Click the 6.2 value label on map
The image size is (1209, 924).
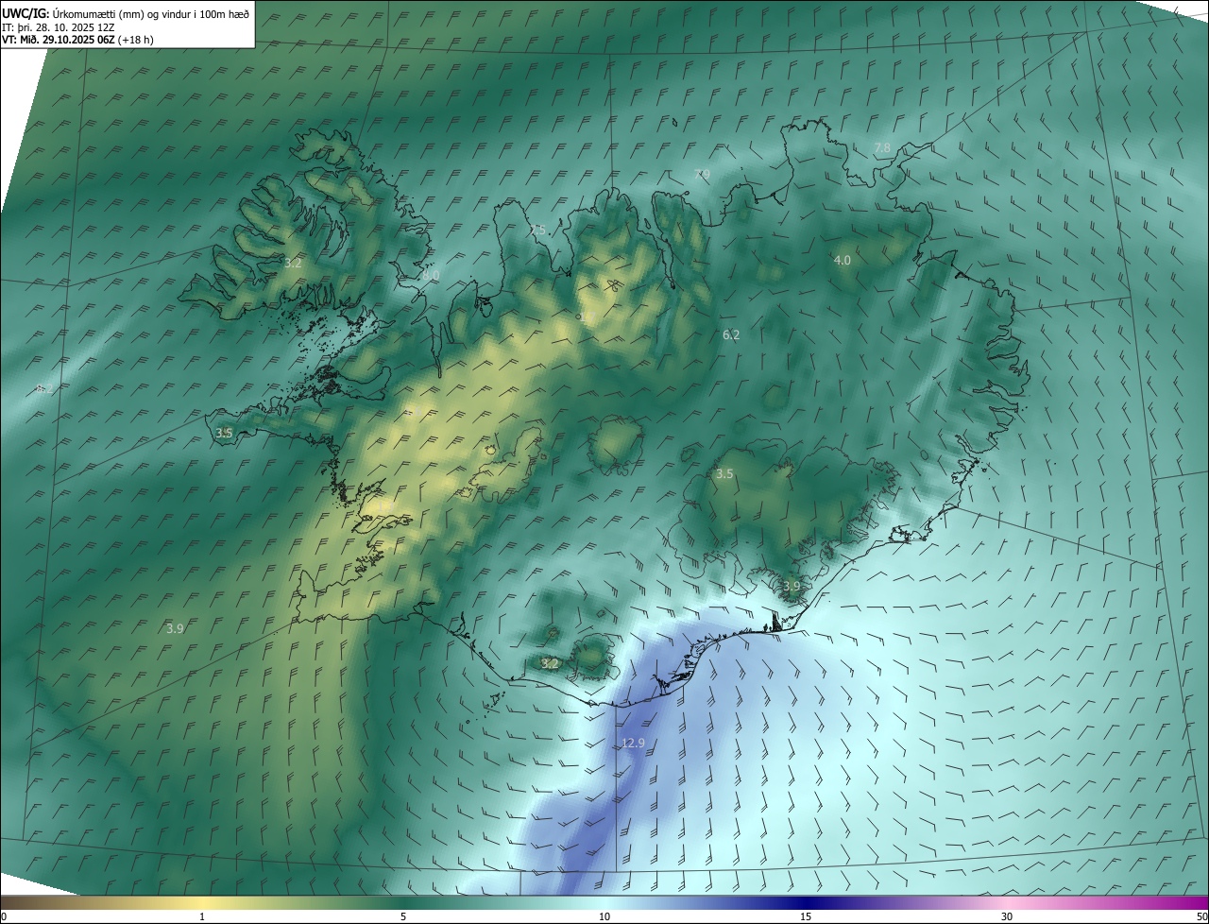point(731,334)
